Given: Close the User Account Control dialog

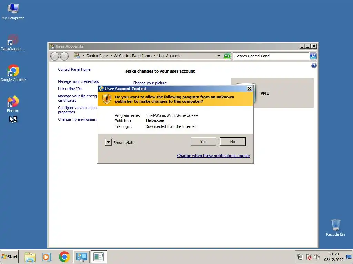Looking at the screenshot, I should click(x=250, y=89).
